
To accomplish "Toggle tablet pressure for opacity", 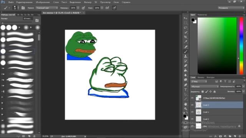I will [x=83, y=8].
